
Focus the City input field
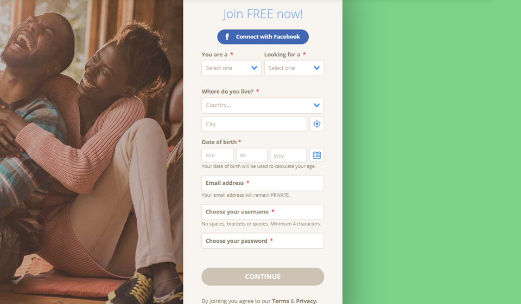(x=254, y=124)
